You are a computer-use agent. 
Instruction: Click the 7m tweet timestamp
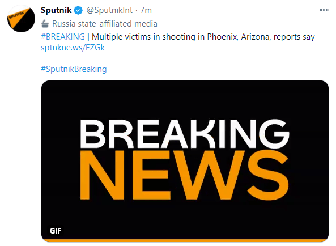coord(146,10)
